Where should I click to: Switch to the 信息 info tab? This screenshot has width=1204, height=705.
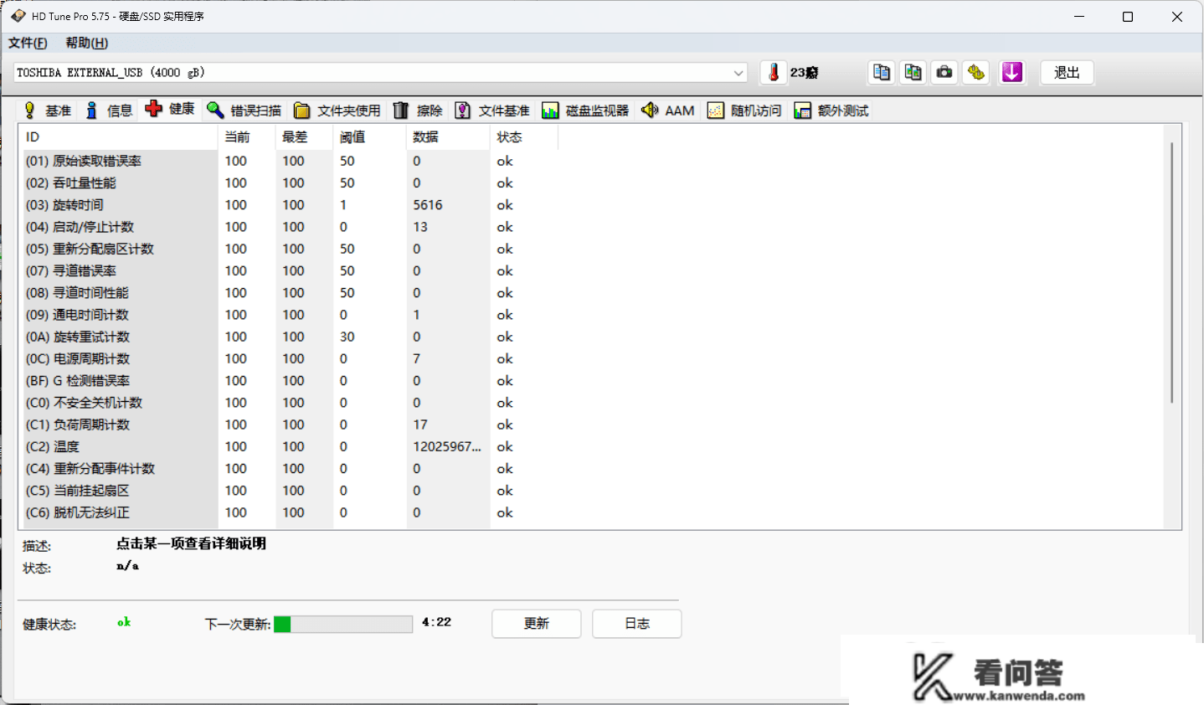coord(110,111)
